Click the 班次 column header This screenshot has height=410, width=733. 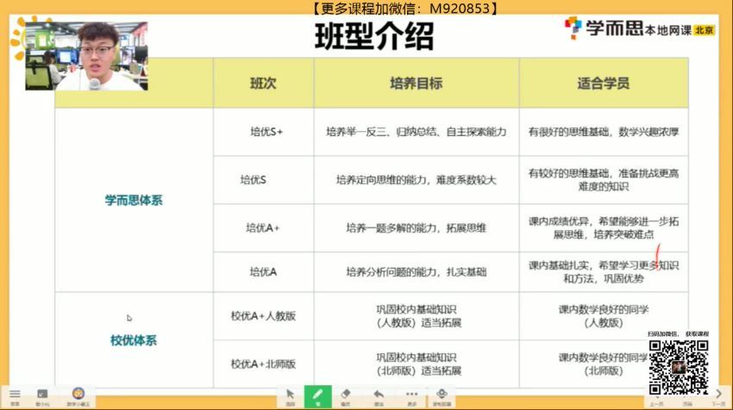[263, 84]
